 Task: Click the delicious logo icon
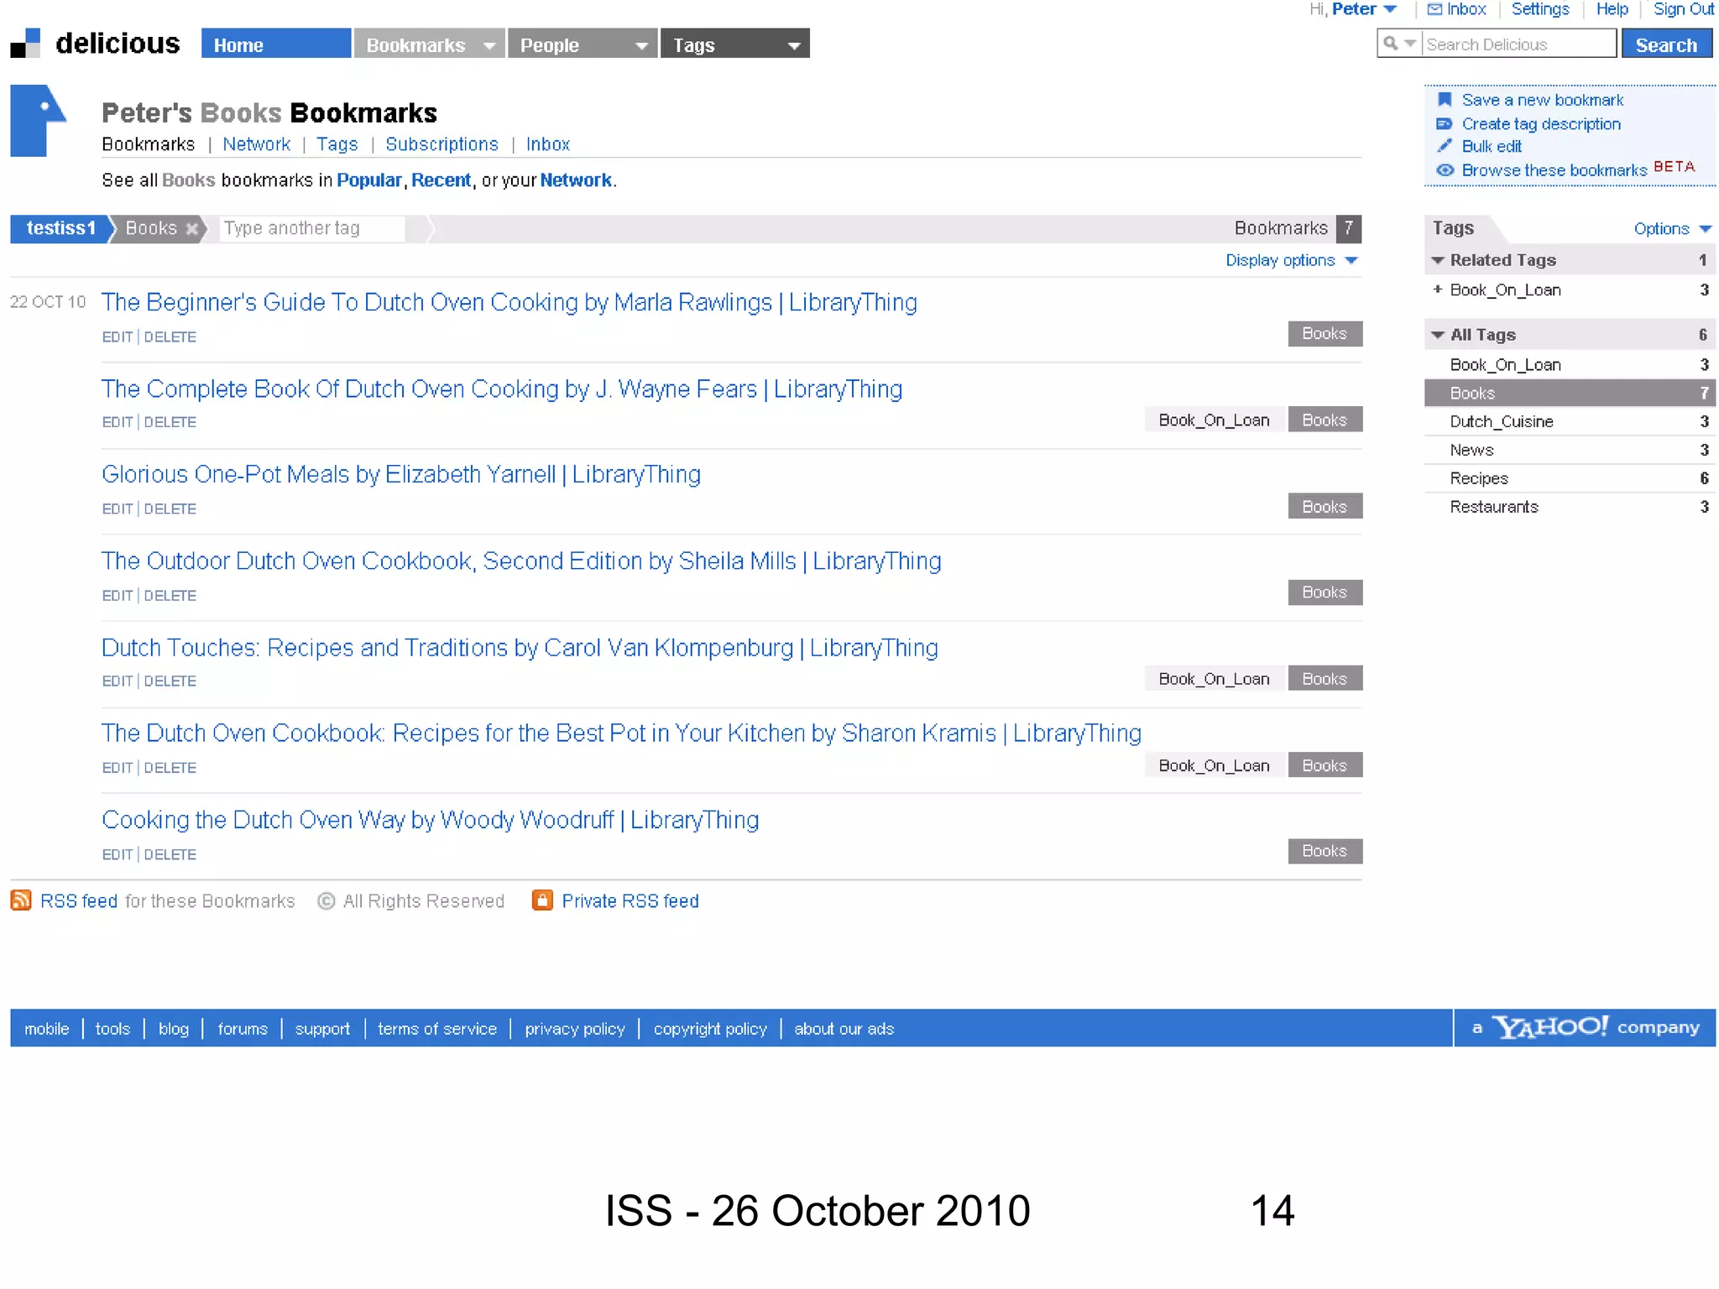[x=25, y=44]
